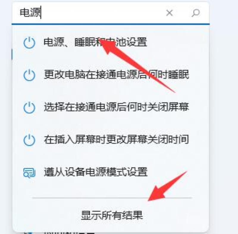Click power icon beside 选择在接通电源后何时关闭屏幕

[x=29, y=108]
